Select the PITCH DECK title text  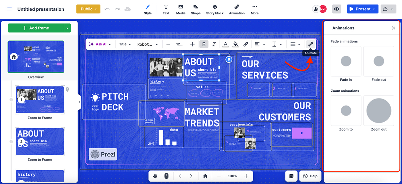115,102
